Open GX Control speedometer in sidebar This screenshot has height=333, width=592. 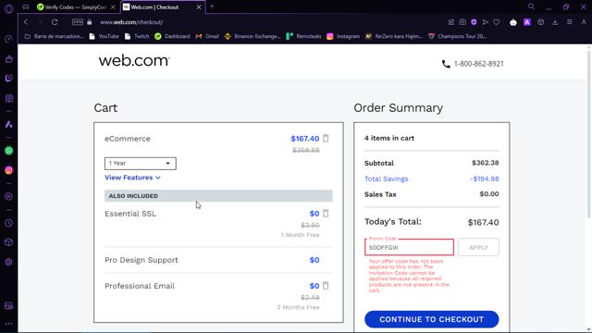pyautogui.click(x=8, y=39)
